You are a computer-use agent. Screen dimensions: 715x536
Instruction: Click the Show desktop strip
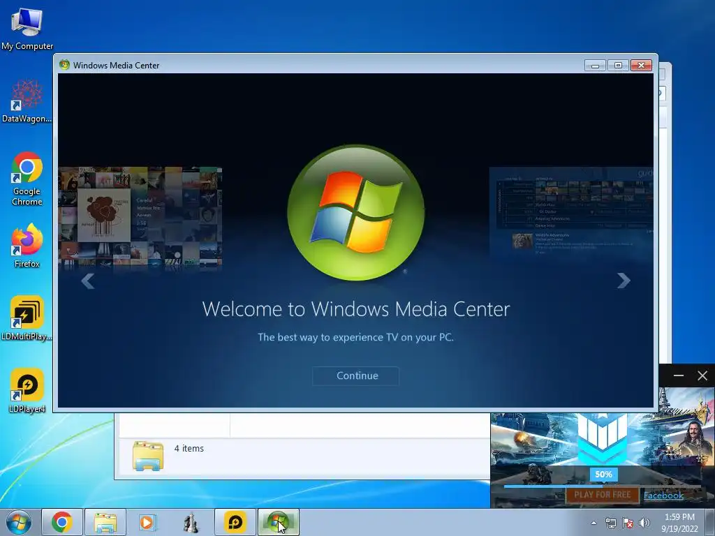pos(710,522)
